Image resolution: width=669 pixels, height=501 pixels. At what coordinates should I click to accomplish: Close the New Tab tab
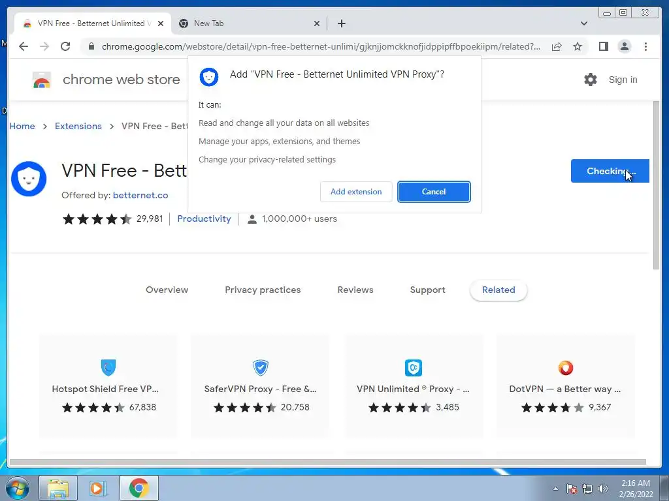coord(317,23)
